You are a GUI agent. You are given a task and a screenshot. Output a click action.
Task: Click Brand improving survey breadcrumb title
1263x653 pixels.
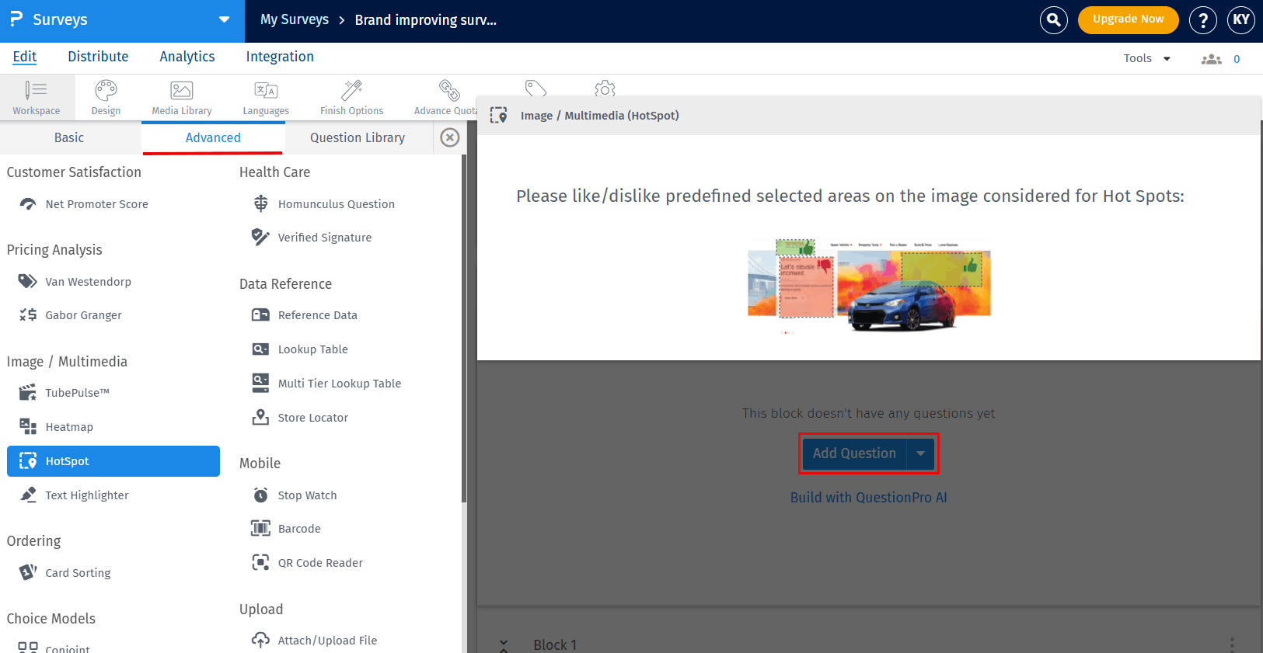(x=426, y=19)
